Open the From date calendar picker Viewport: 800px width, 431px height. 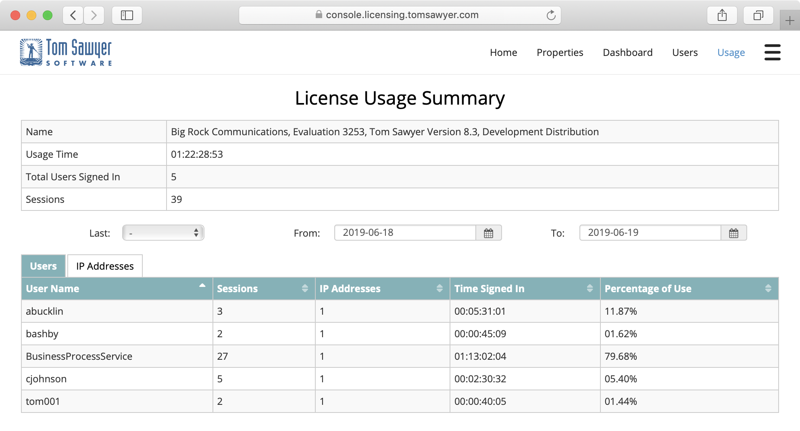pyautogui.click(x=488, y=233)
